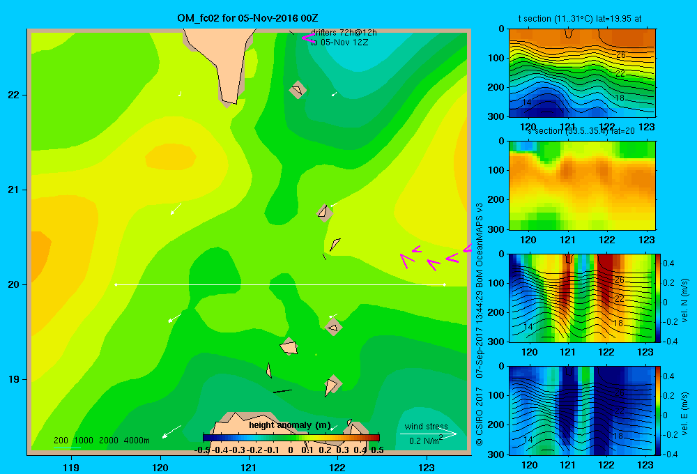Click the map title 'OM_fc02 for 05-Nov-2016 00Z'
The width and height of the screenshot is (697, 474).
pos(247,18)
